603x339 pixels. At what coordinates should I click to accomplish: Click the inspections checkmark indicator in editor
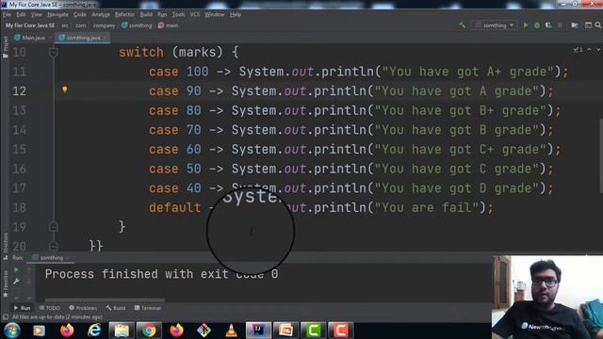[578, 50]
